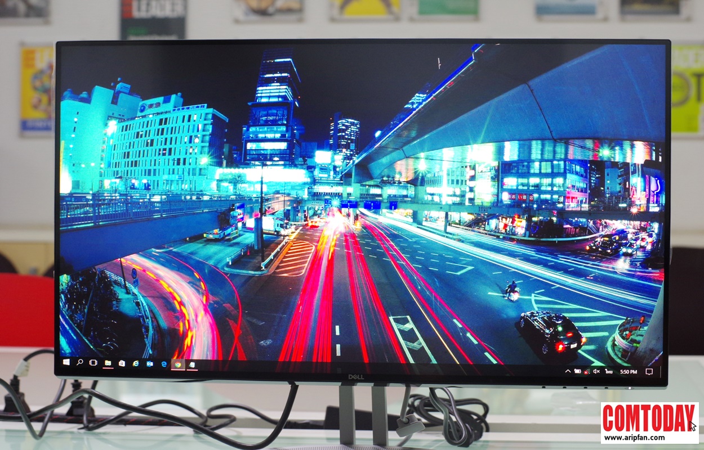This screenshot has height=450, width=704.
Task: Switch the Thai input language indicator
Action: pyautogui.click(x=609, y=372)
